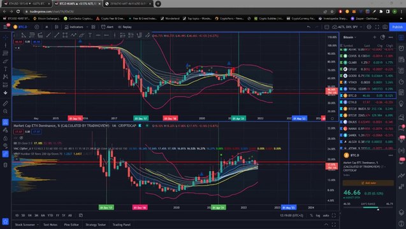The width and height of the screenshot is (406, 229).
Task: Click the add symbol compare plus icon
Action: [x=37, y=27]
